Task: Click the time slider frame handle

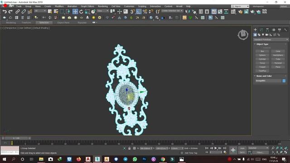Action: pos(16,138)
